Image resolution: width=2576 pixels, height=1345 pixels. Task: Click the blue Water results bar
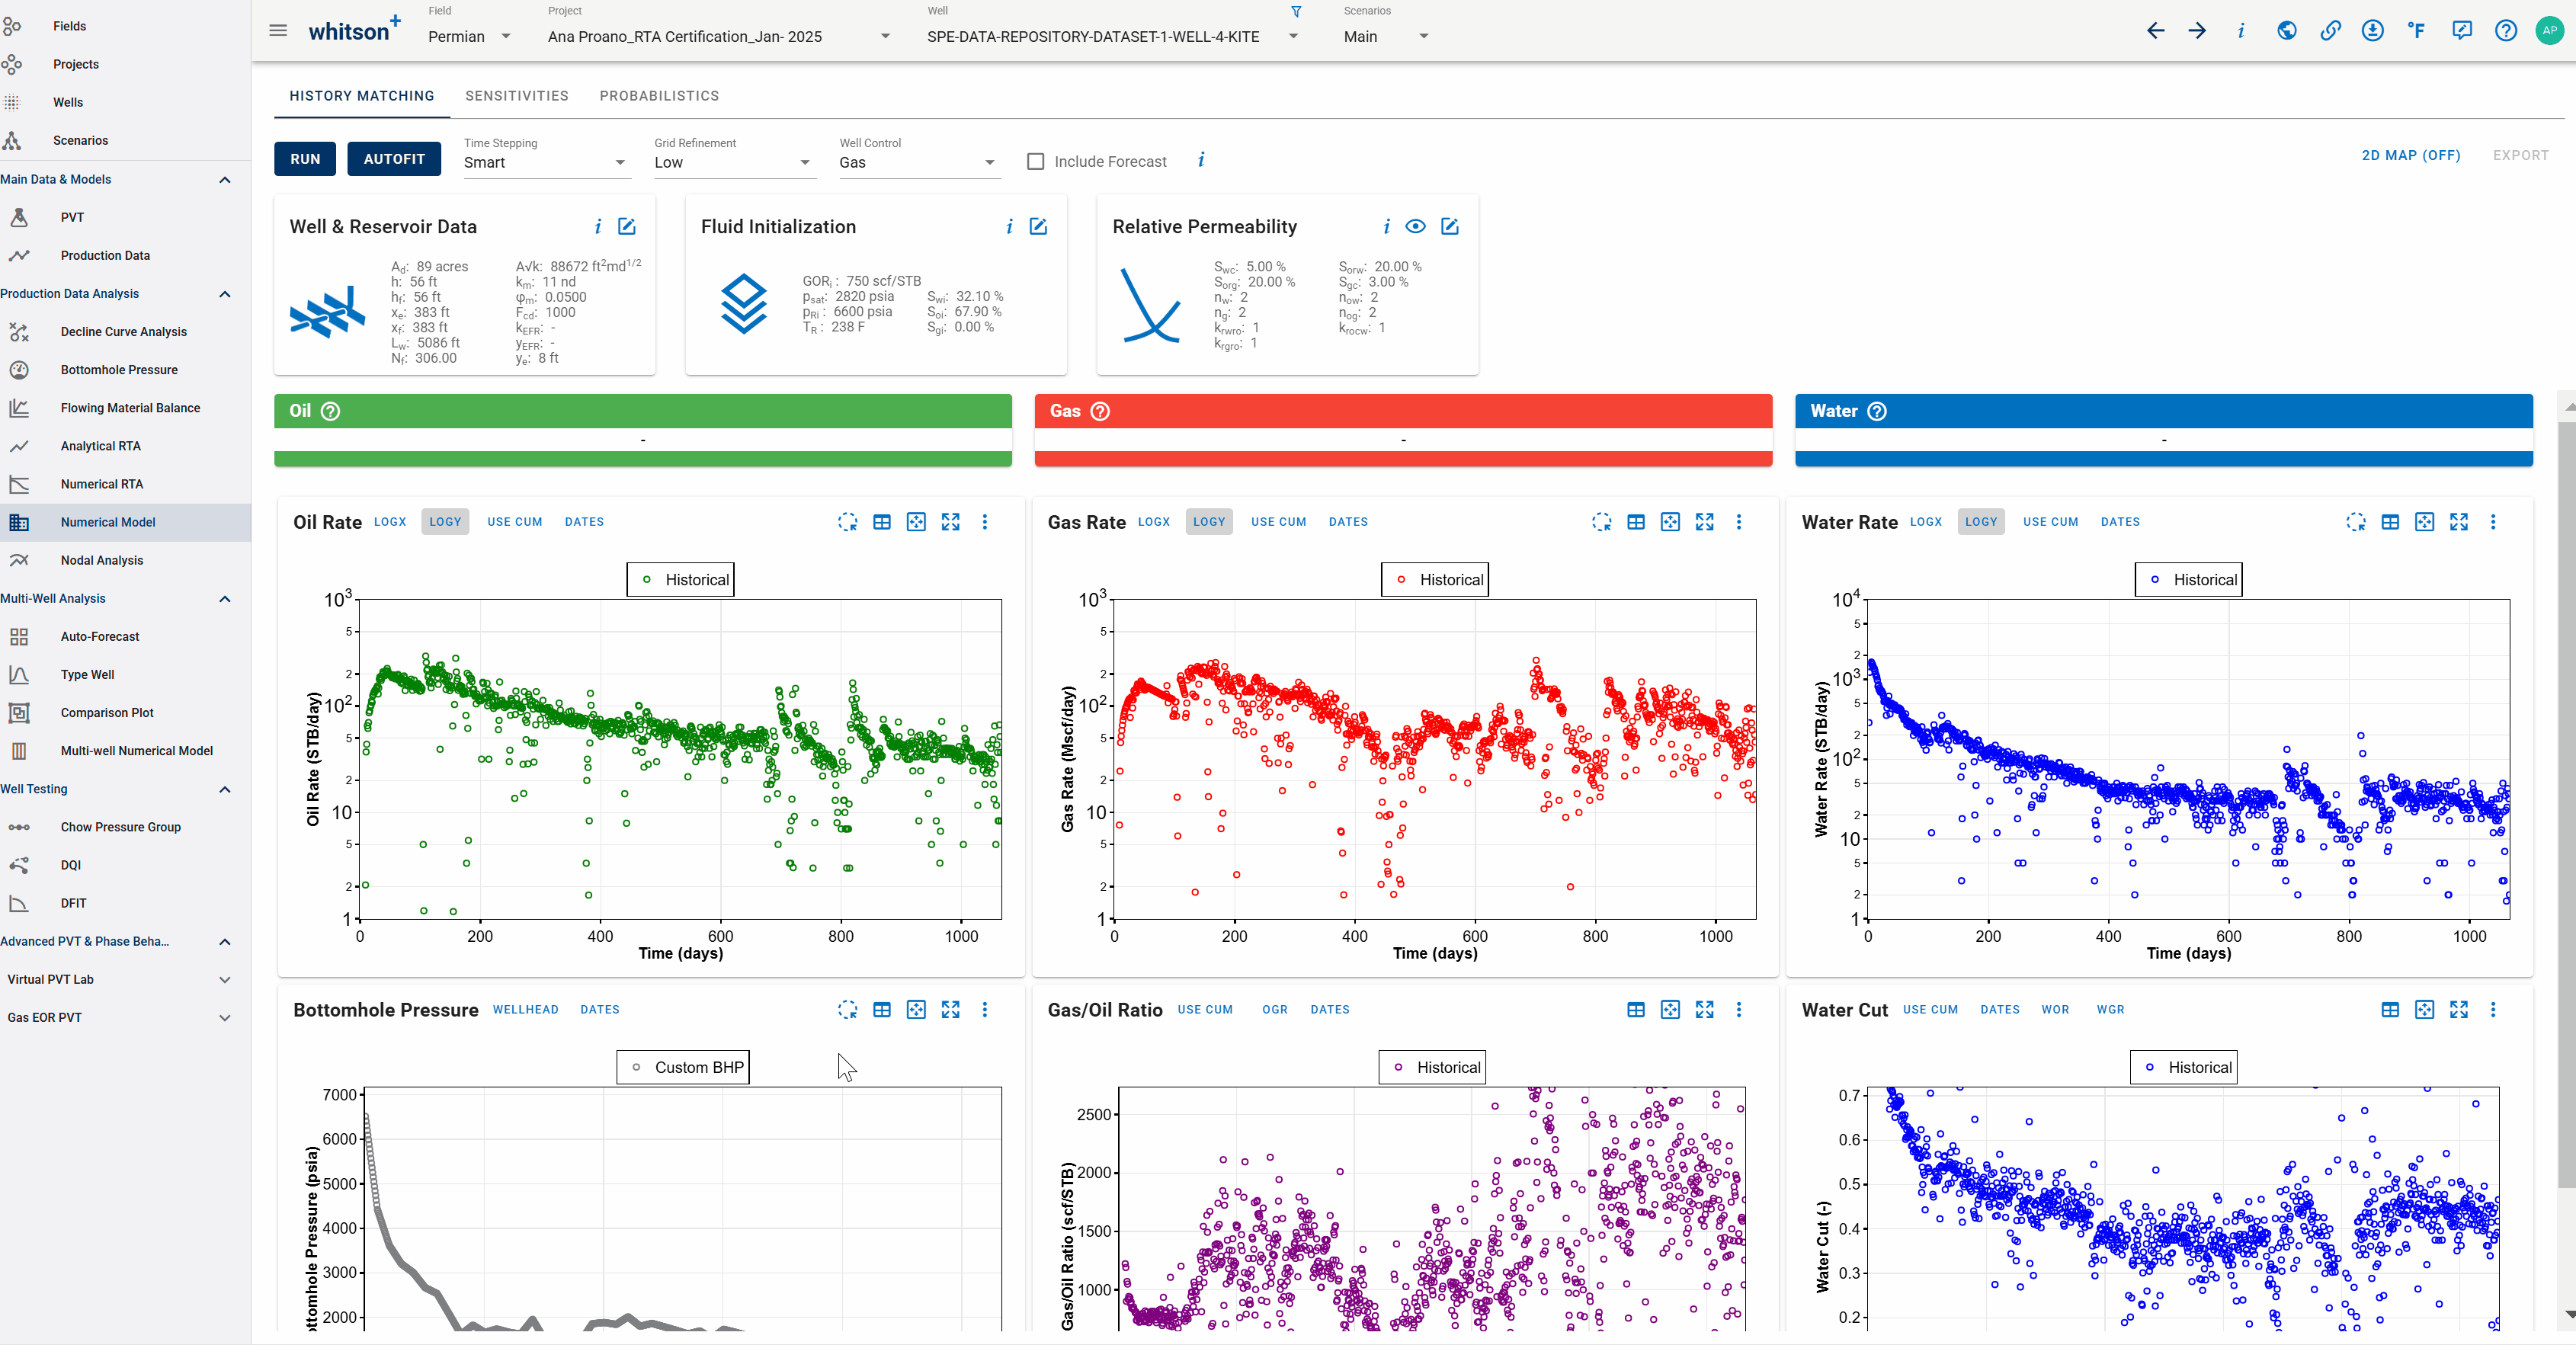pos(2163,430)
